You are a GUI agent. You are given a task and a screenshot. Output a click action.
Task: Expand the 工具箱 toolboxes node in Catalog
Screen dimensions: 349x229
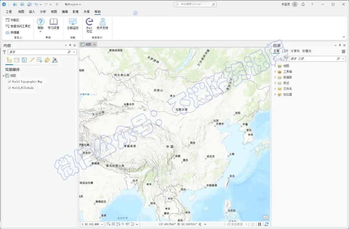pyautogui.click(x=275, y=71)
